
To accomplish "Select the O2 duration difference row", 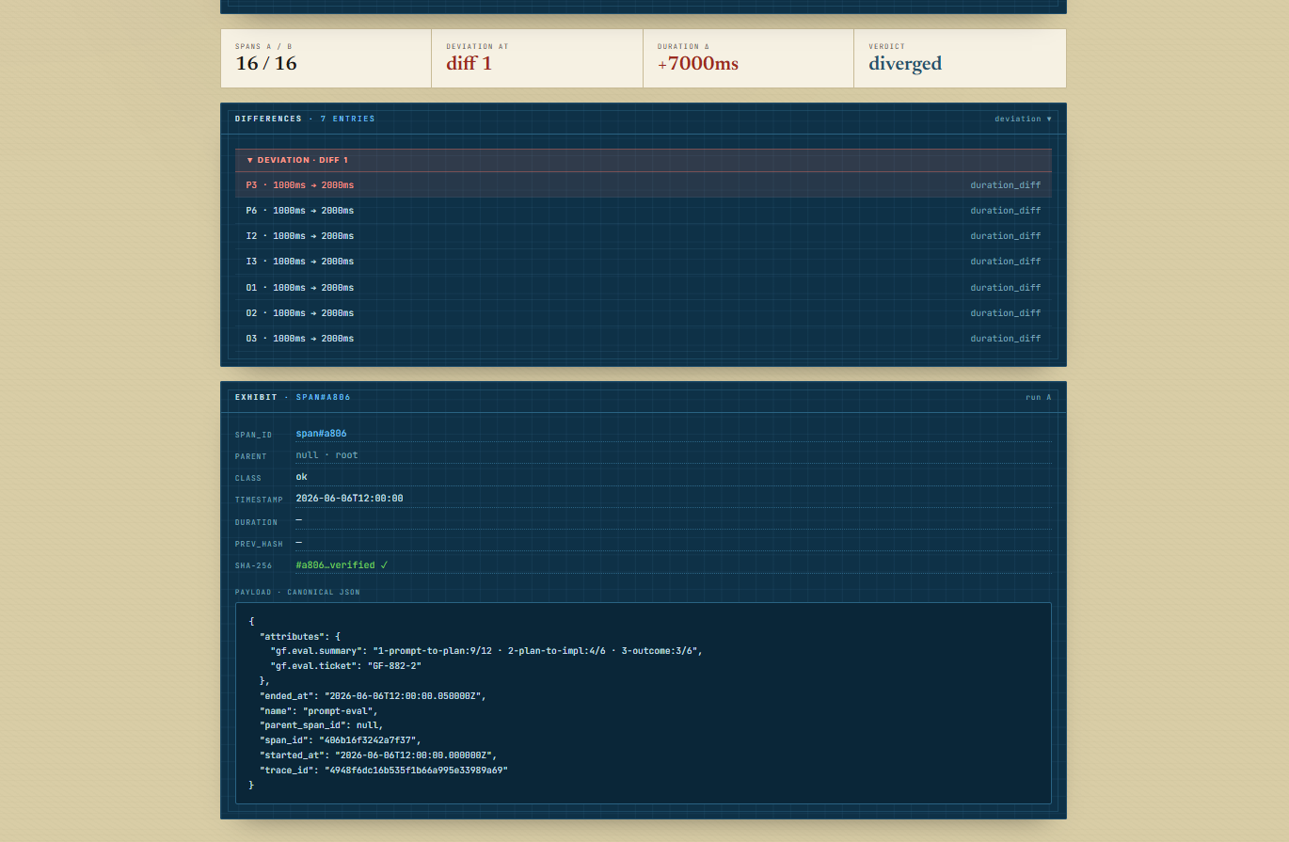I will click(644, 313).
